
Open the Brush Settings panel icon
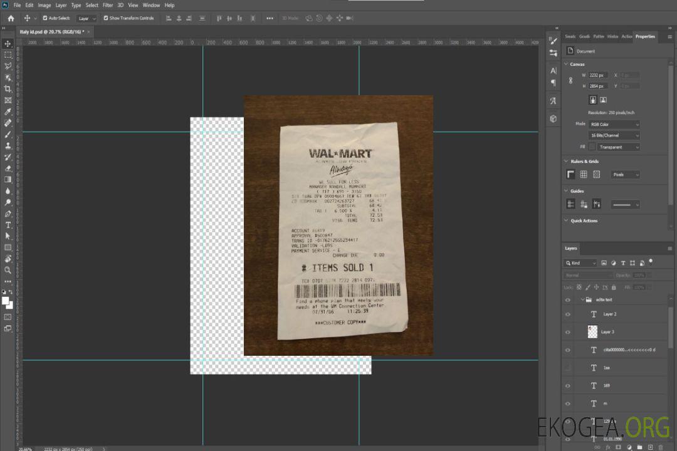553,41
